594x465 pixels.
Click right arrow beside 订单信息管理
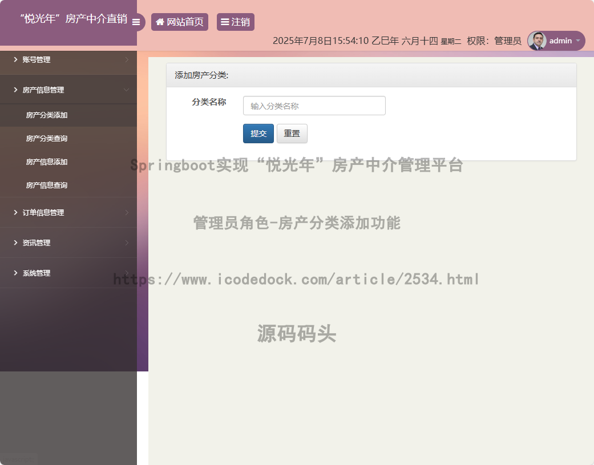[x=127, y=212]
